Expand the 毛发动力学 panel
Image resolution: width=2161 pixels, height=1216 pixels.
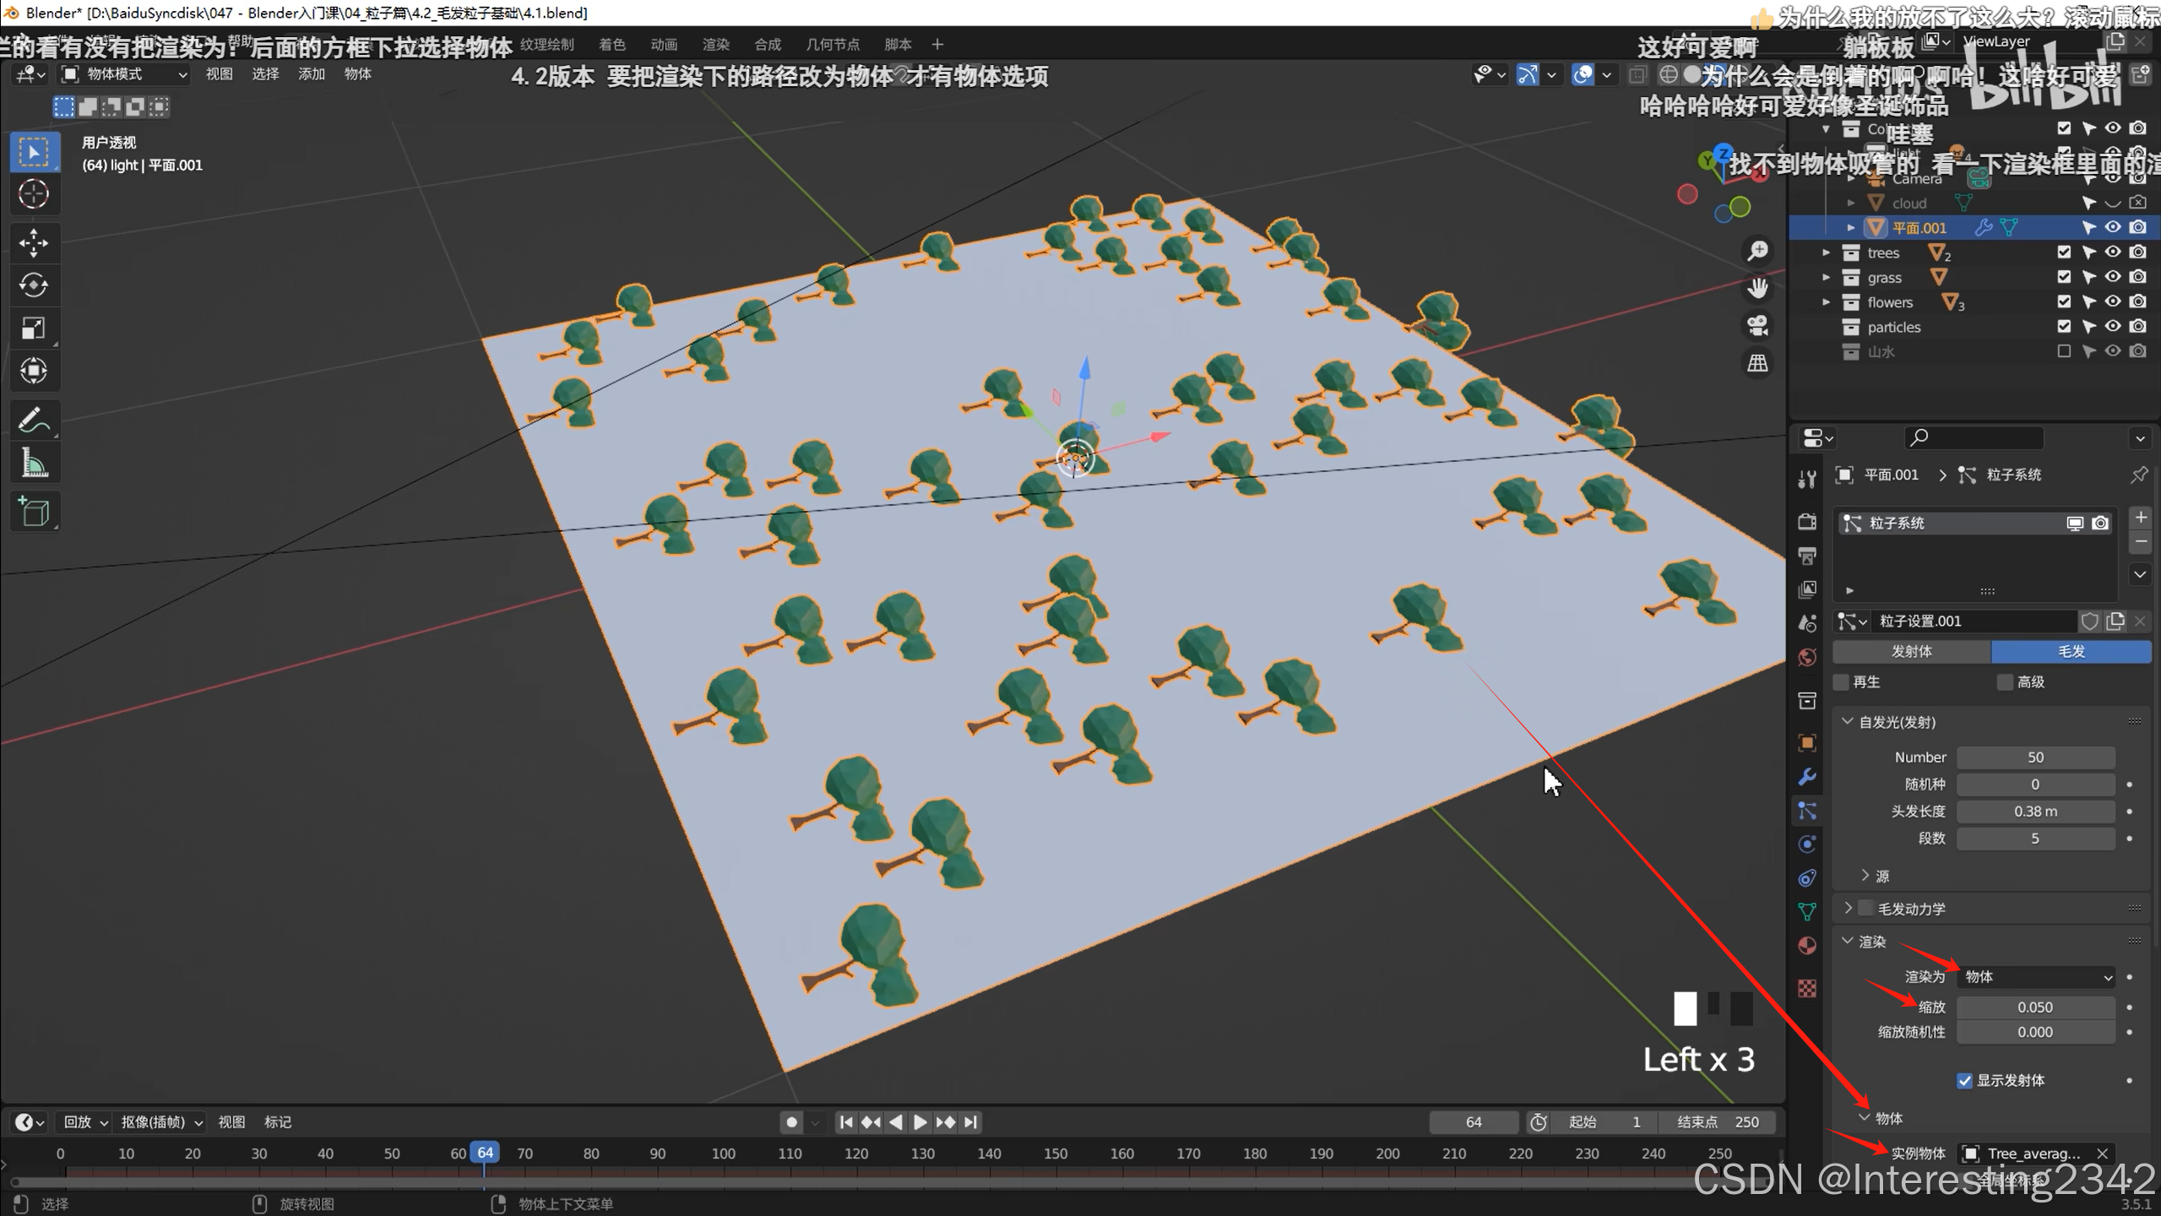coord(1848,909)
